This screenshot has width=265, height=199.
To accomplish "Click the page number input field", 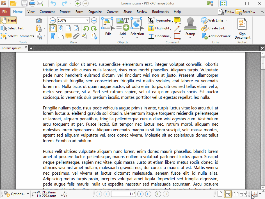I will tap(123, 194).
